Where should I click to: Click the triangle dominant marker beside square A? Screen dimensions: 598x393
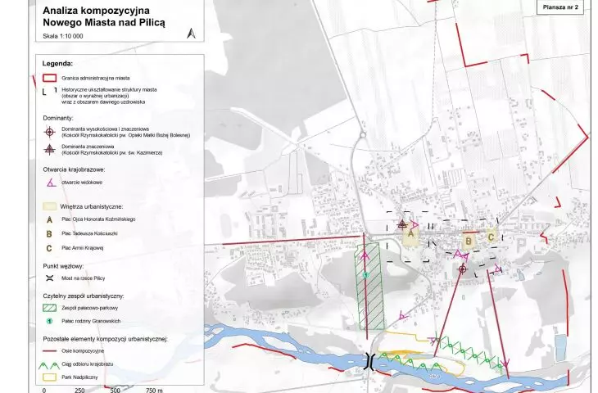click(x=402, y=224)
